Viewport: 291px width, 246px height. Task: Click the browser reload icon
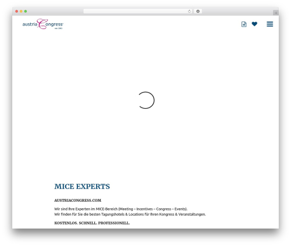(189, 12)
